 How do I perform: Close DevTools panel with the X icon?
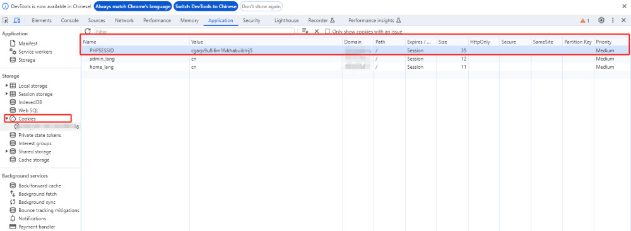coord(624,20)
